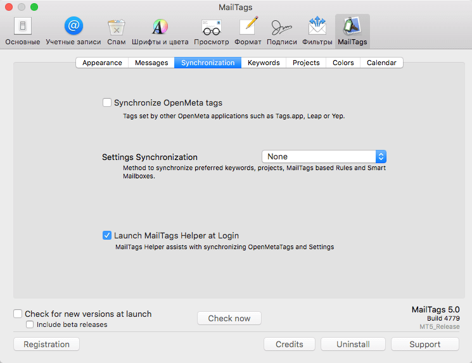Open the Основные preferences pane
The width and height of the screenshot is (472, 363).
click(23, 31)
